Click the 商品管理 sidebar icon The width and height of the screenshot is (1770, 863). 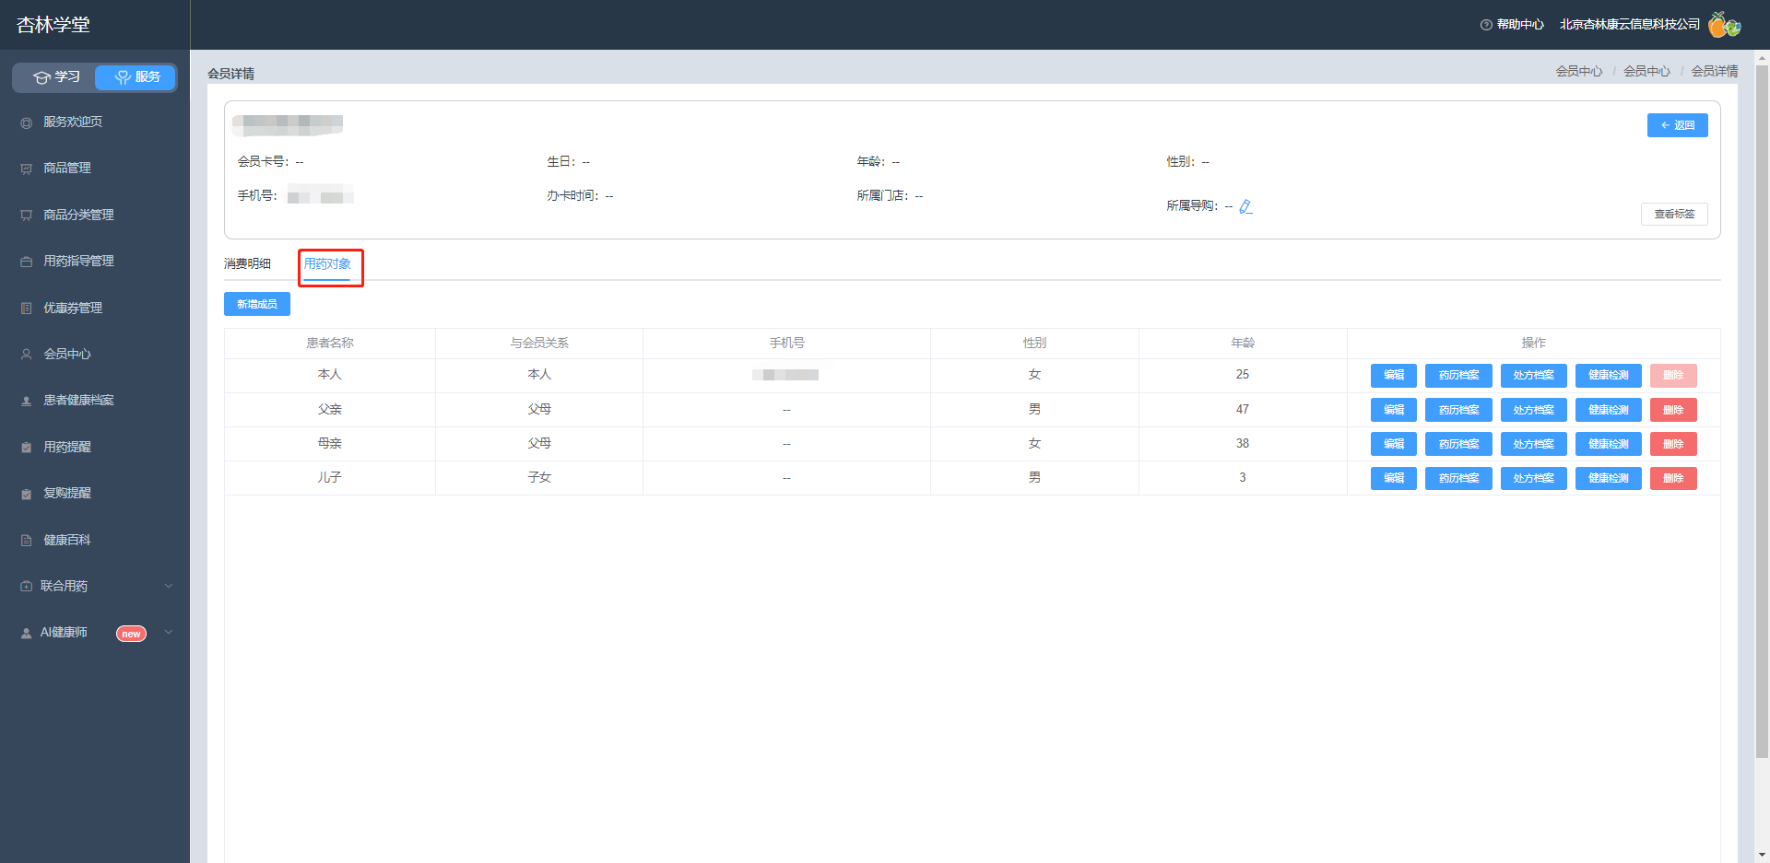tap(26, 169)
